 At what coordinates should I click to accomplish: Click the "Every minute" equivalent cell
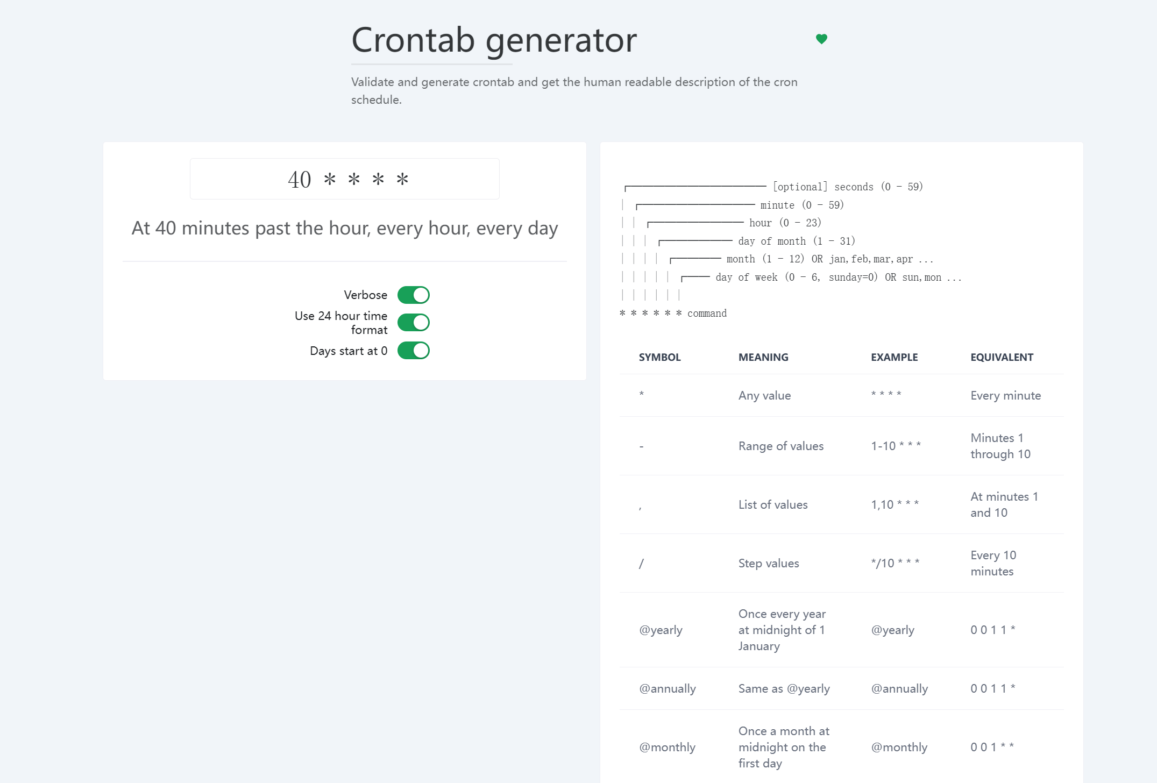[1005, 395]
